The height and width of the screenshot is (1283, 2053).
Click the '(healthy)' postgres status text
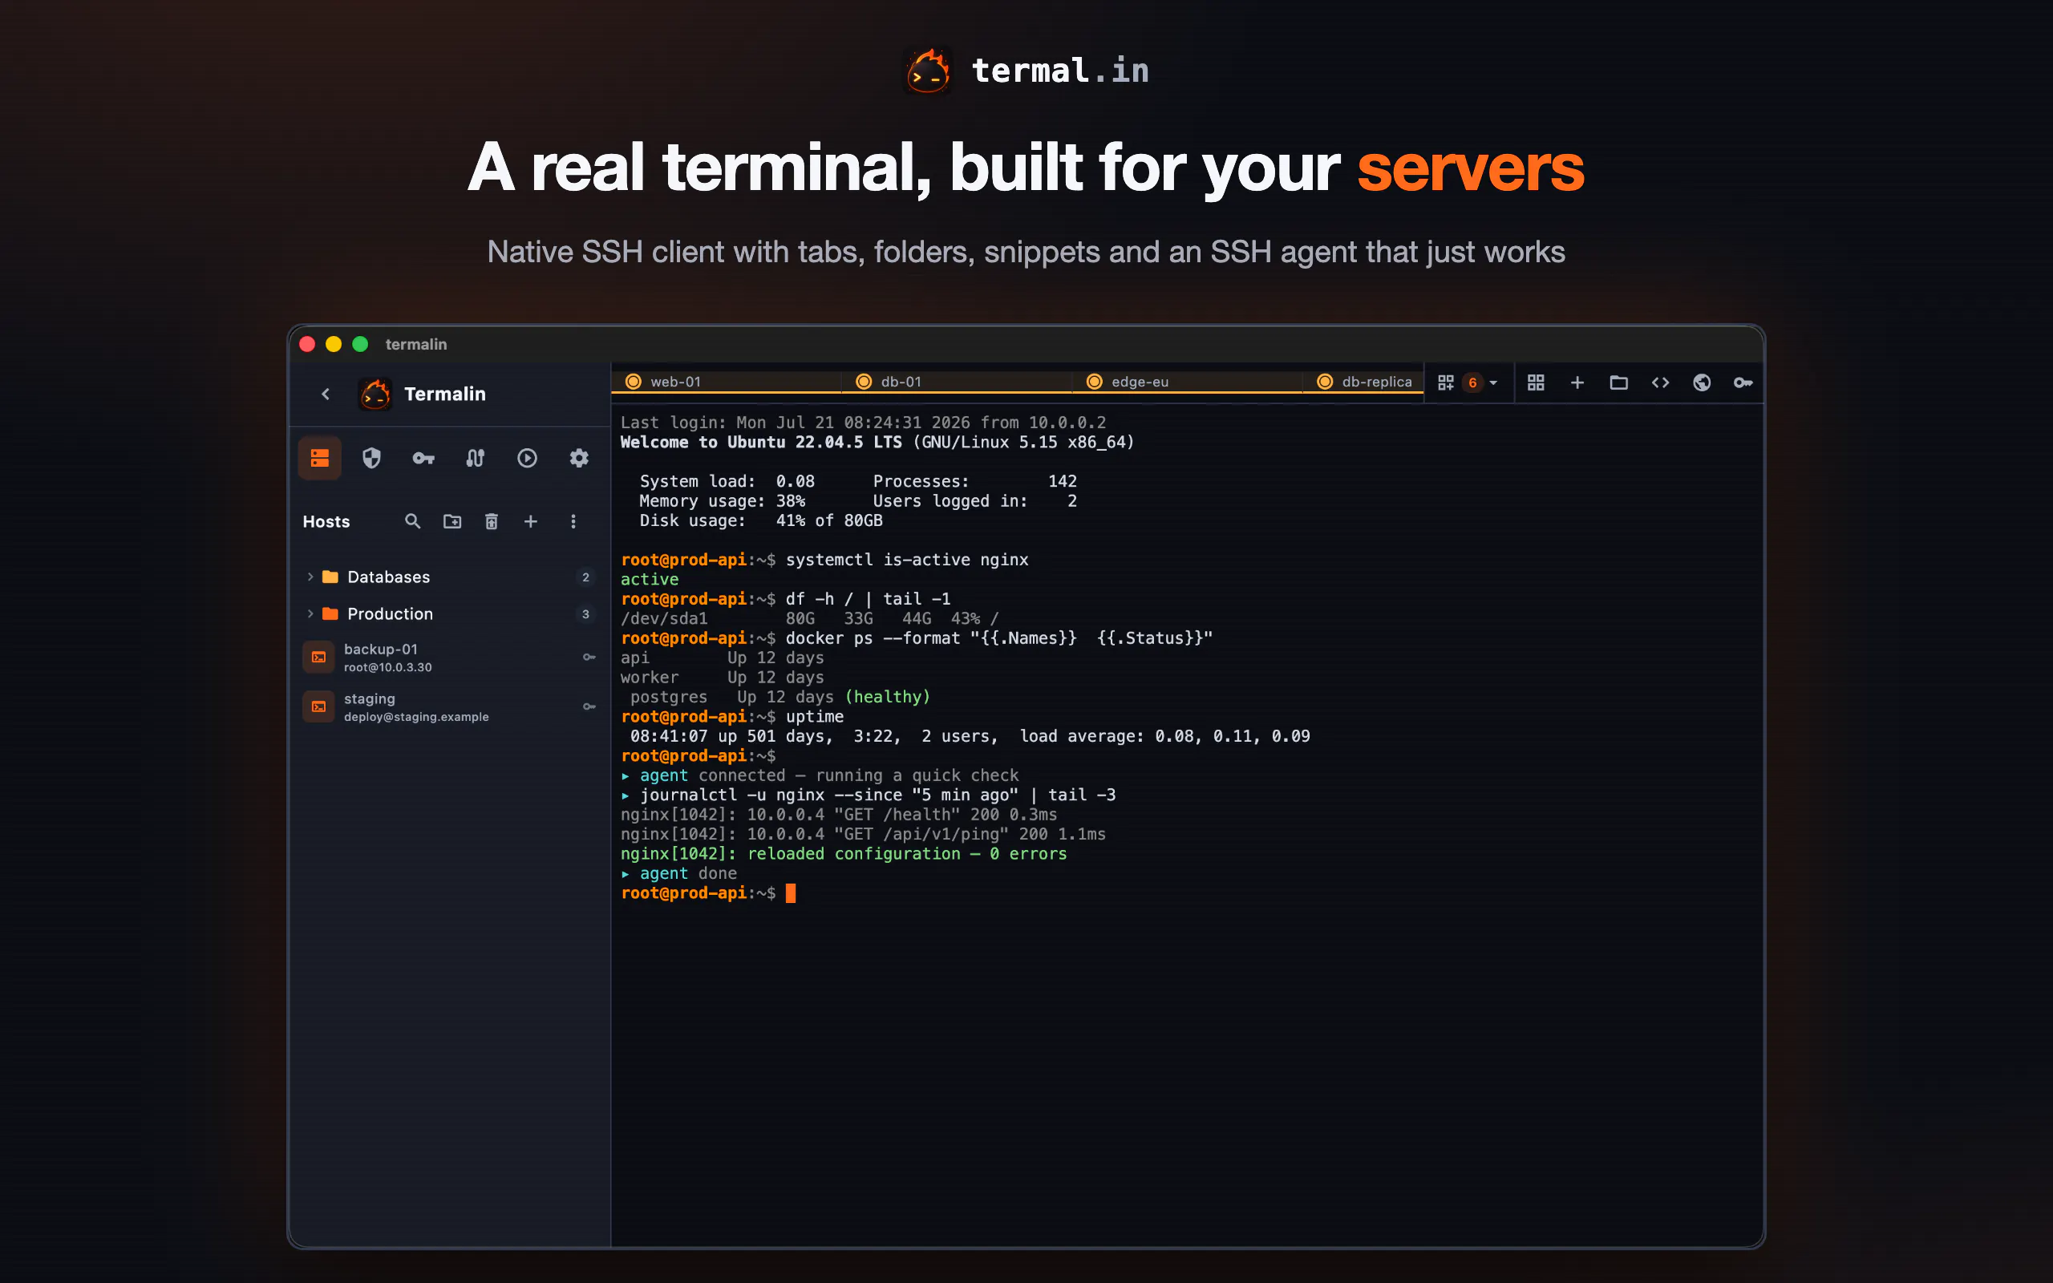(888, 697)
